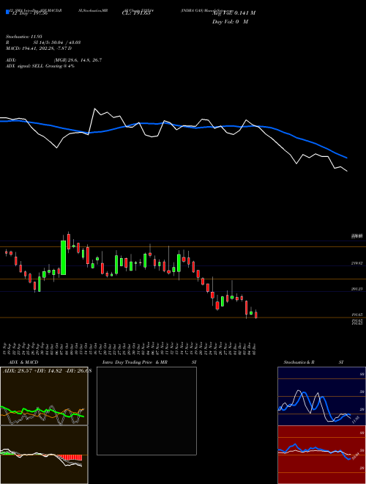Open the ADX indicator chart panel
The width and height of the screenshot is (366, 484).
click(x=44, y=396)
